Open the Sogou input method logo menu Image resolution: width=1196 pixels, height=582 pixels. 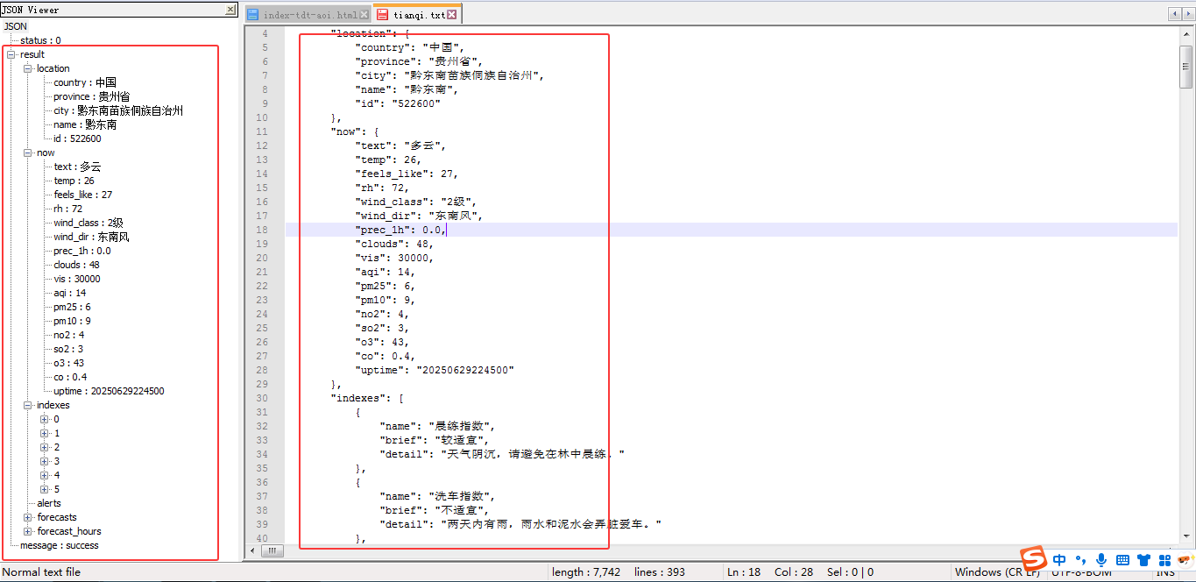pos(1035,559)
